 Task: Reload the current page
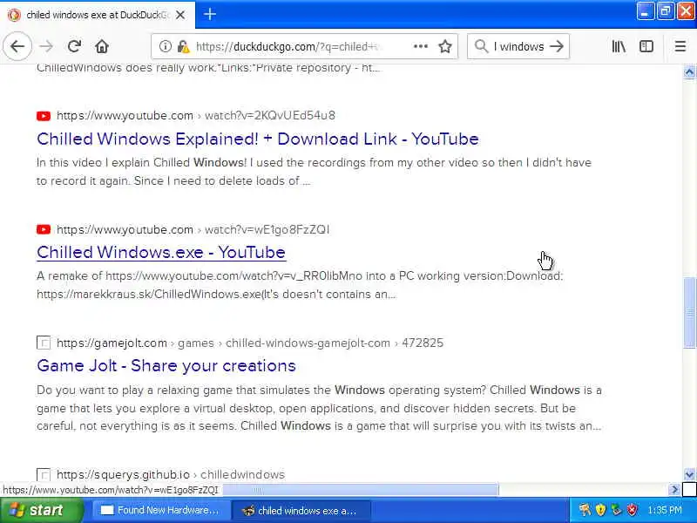pyautogui.click(x=74, y=46)
